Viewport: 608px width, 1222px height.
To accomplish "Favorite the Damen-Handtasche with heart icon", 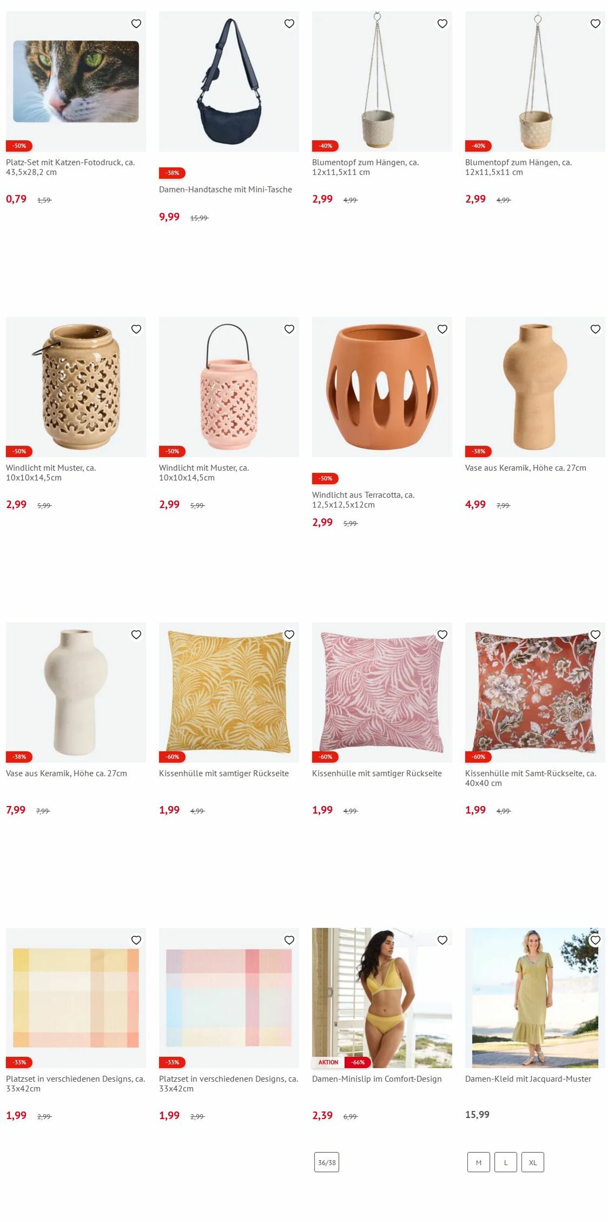I will pos(289,23).
